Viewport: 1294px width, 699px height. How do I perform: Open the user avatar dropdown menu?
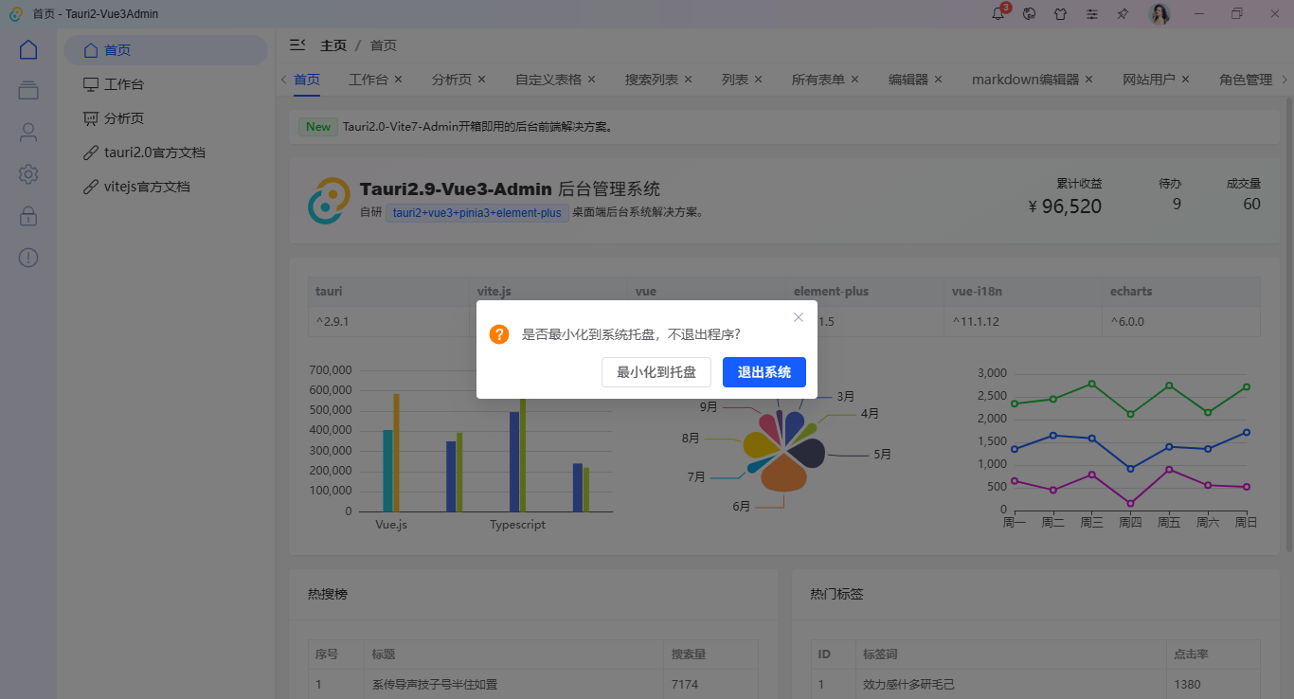[1159, 14]
